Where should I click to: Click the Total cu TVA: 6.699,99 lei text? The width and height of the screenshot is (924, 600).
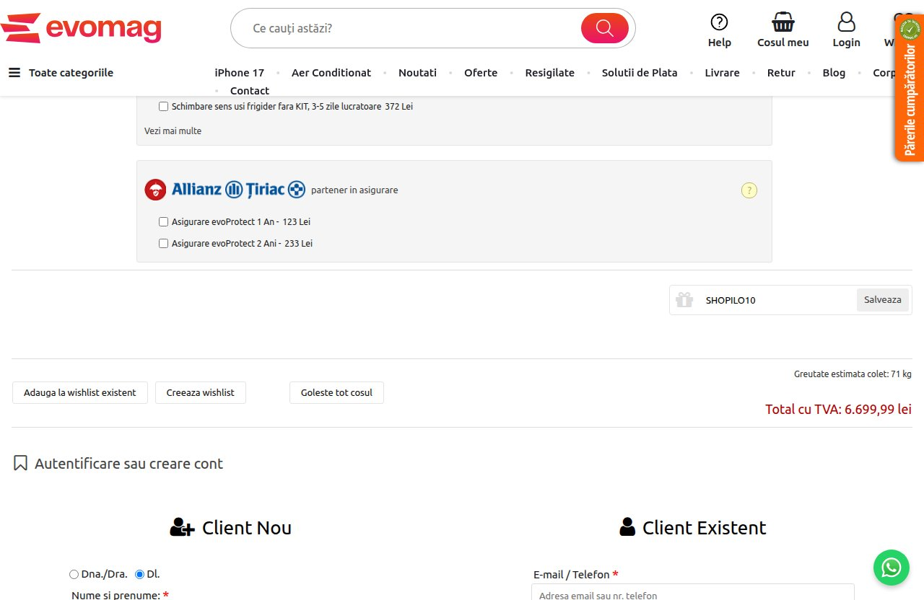click(839, 410)
